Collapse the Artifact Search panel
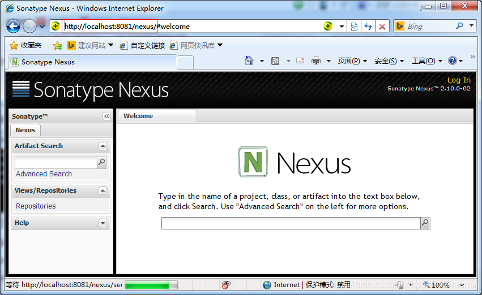The image size is (482, 295). [x=103, y=146]
